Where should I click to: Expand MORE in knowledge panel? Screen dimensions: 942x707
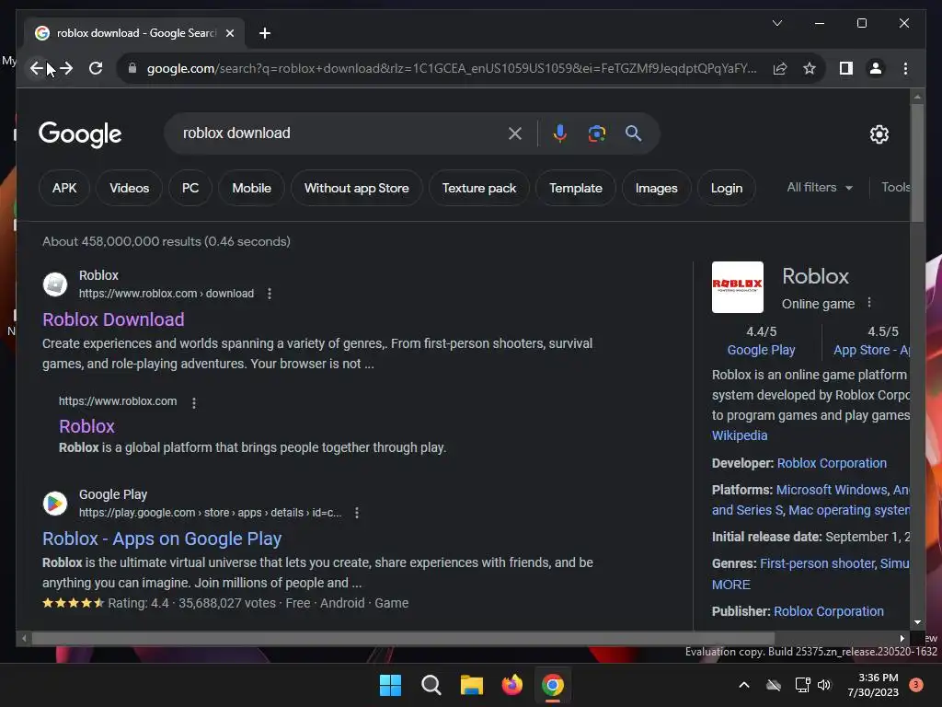coord(731,585)
